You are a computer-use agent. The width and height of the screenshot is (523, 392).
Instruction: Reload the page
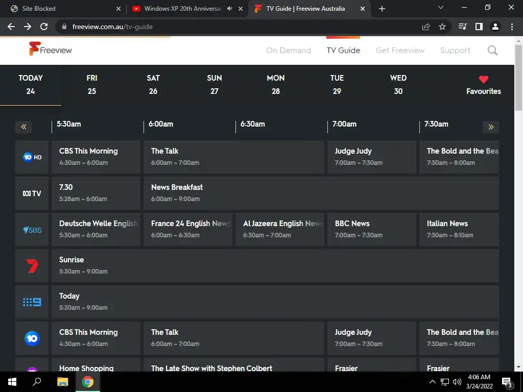click(44, 27)
